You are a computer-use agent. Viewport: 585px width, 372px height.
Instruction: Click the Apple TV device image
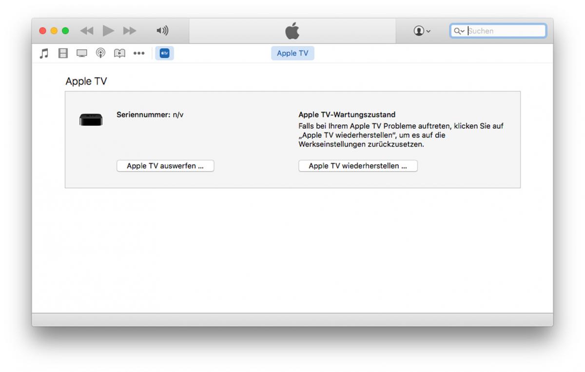click(91, 119)
